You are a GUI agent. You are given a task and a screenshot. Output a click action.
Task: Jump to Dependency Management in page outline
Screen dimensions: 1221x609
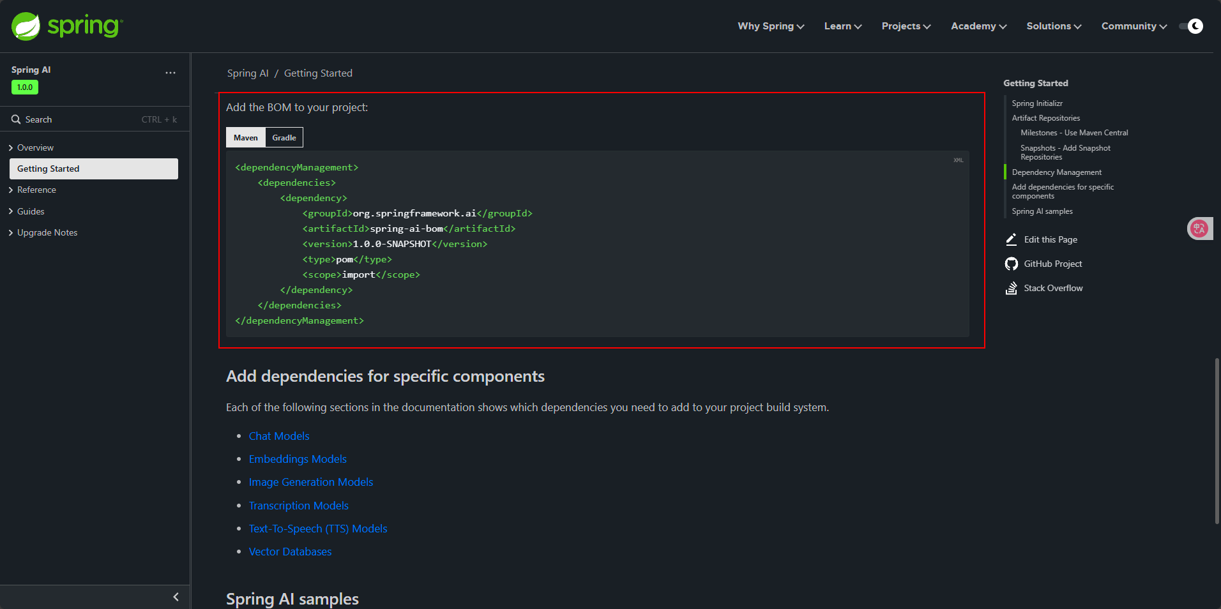pyautogui.click(x=1057, y=172)
